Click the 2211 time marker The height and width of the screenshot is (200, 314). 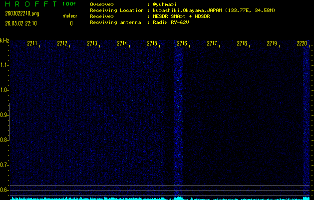[x=32, y=44]
